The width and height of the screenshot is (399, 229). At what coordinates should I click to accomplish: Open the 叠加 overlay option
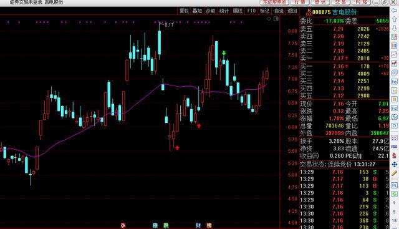(197, 11)
